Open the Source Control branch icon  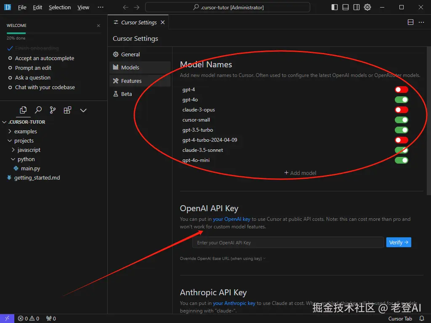[53, 110]
